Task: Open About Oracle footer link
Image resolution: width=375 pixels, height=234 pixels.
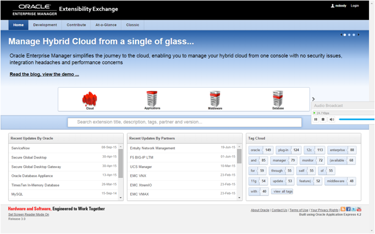Action: pos(260,210)
